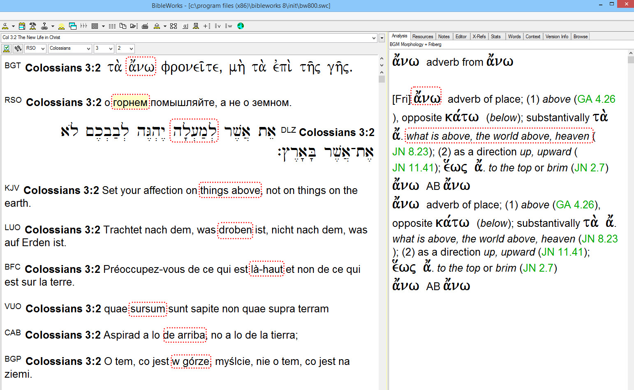This screenshot has height=390, width=634.
Task: Switch to the Words tab
Action: coord(514,37)
